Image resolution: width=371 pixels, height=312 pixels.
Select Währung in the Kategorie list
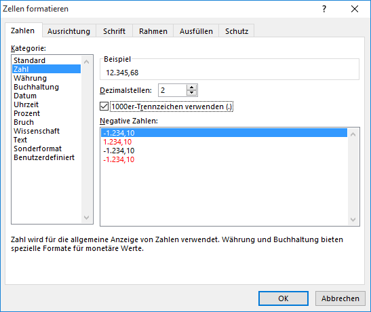coord(30,78)
